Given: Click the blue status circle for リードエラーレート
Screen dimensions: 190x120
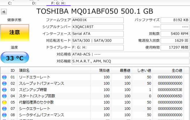Looking at the screenshot, I should 4,77.
